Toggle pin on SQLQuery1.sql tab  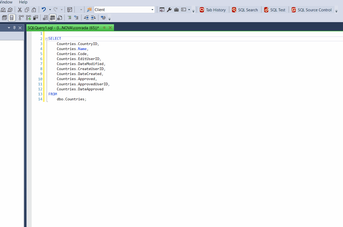(104, 28)
